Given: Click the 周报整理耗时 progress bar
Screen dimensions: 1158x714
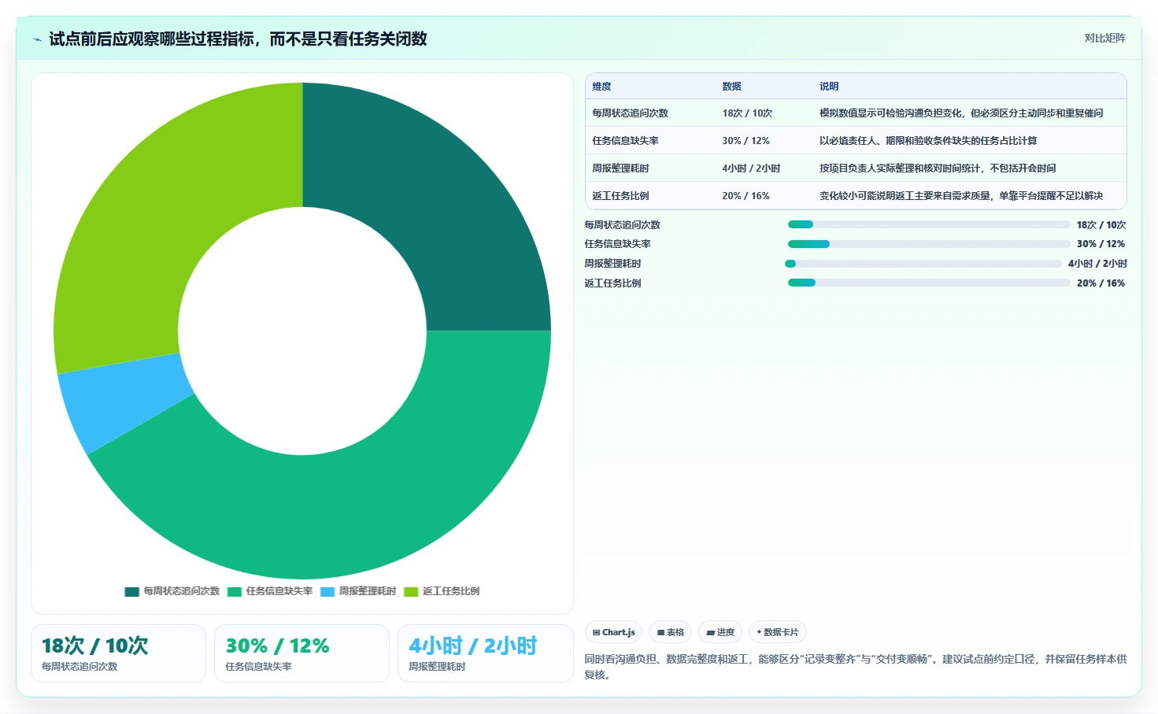Looking at the screenshot, I should point(923,264).
